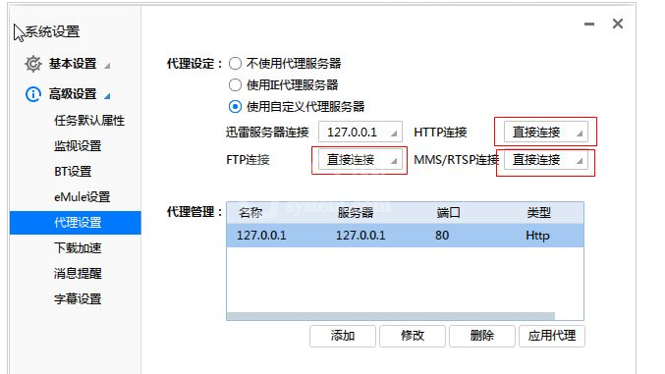Open the MMS/RTSP连接 dropdown
The image size is (665, 374).
coord(546,160)
